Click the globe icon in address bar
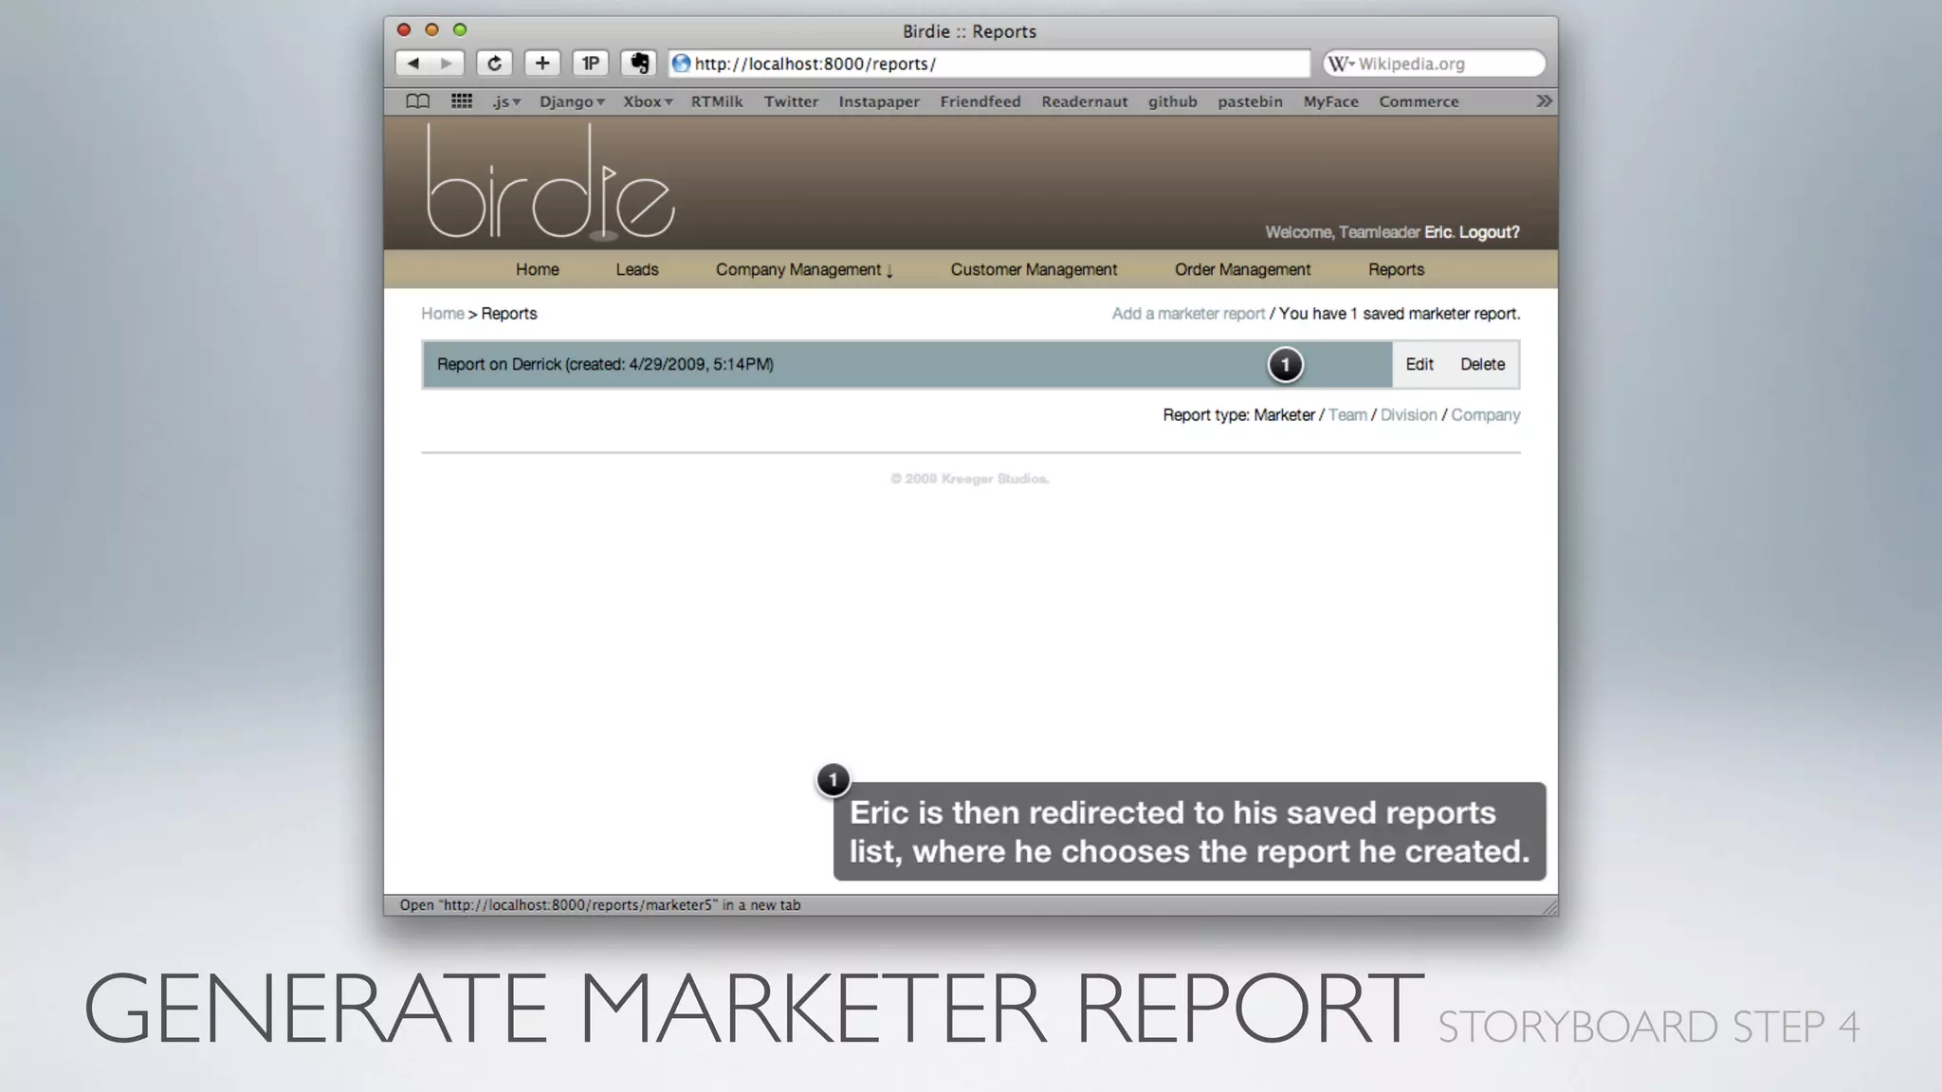The image size is (1942, 1092). (x=681, y=64)
